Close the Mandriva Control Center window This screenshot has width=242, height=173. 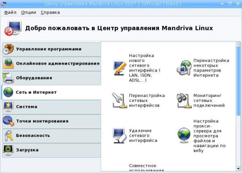tap(238, 4)
